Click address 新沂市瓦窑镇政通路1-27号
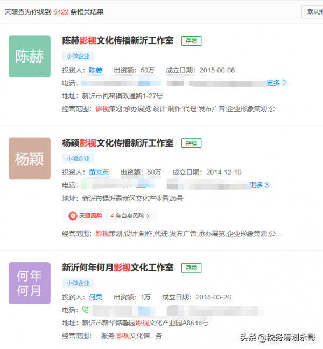 pyautogui.click(x=122, y=96)
